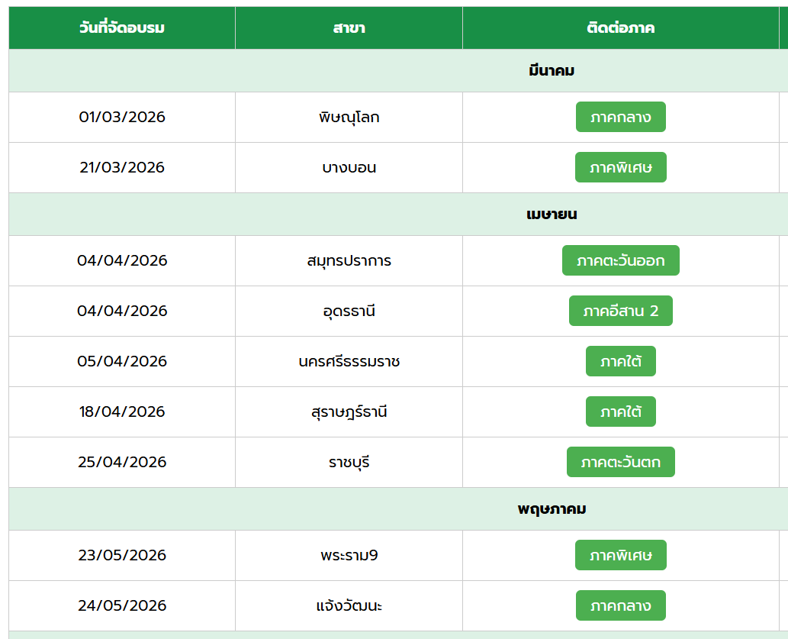The height and width of the screenshot is (639, 788).
Task: Click ภาคกลาง button for แจ้งวัฒนะ branch
Action: pos(620,605)
